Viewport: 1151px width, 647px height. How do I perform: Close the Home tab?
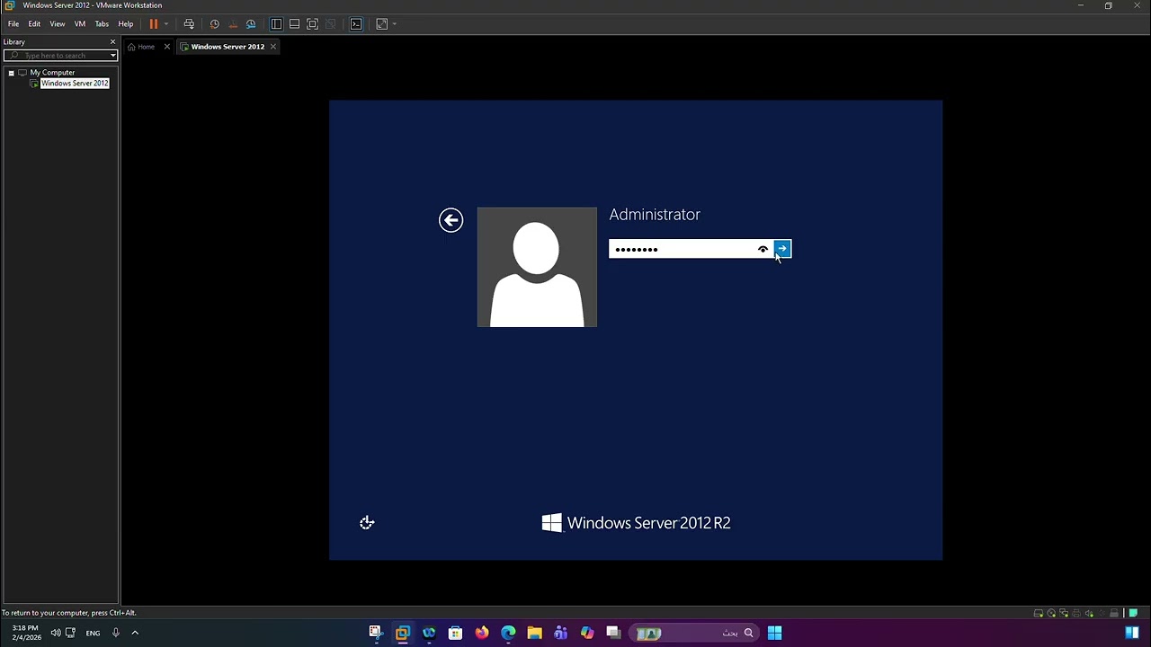coord(166,47)
